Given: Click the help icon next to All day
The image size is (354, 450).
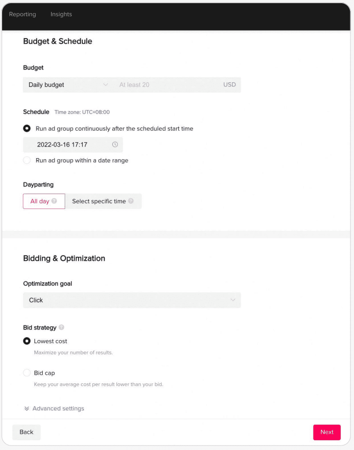Looking at the screenshot, I should (54, 201).
